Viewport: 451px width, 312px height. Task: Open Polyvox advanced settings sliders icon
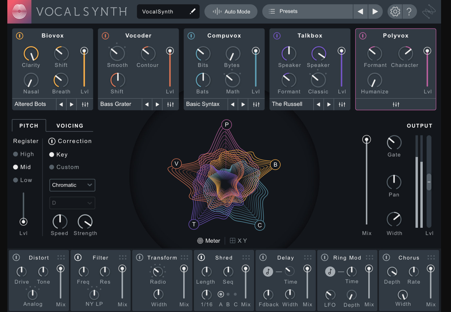point(396,104)
